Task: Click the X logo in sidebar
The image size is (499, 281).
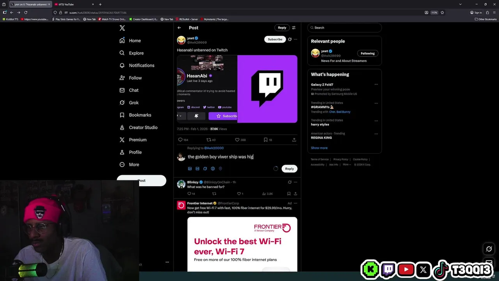Action: (x=122, y=28)
